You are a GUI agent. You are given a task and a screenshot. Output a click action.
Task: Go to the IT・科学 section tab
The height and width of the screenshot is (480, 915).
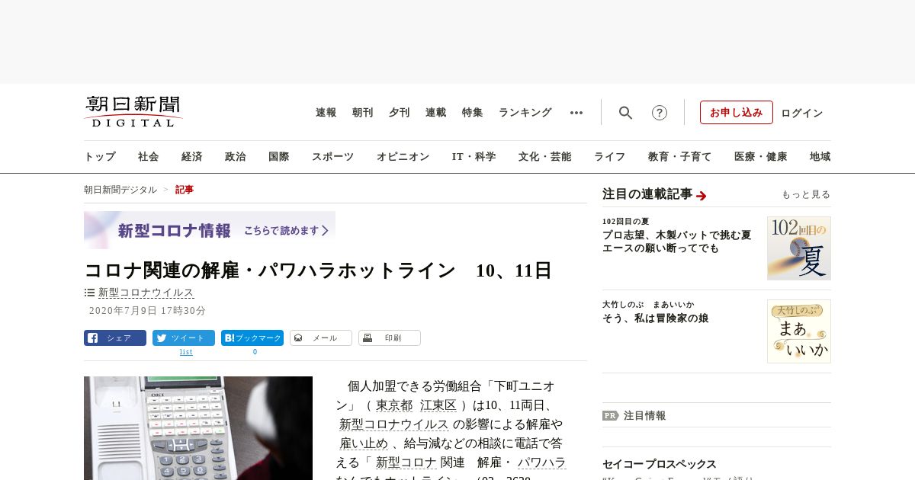pyautogui.click(x=474, y=157)
